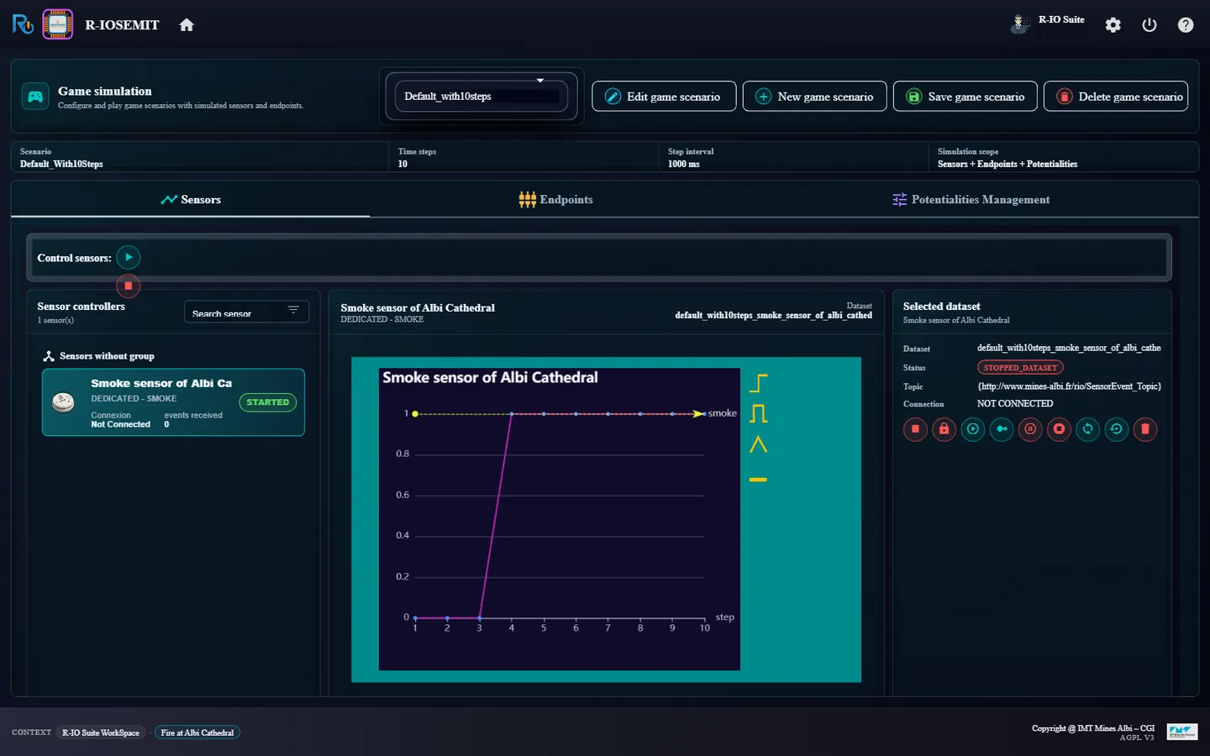Click the Fire at Albi Cathedral context chip

coord(197,732)
